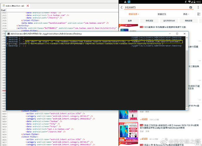Viewport: 202px width, 146px height.
Task: Tap the camera image-search icon
Action: point(191,8)
